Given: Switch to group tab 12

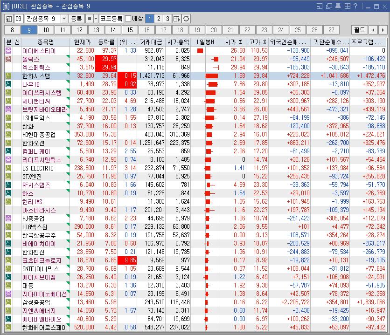Looking at the screenshot, I should [x=80, y=30].
